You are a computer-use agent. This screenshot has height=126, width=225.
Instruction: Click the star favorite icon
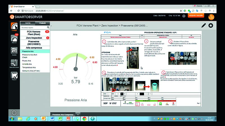click(211, 25)
